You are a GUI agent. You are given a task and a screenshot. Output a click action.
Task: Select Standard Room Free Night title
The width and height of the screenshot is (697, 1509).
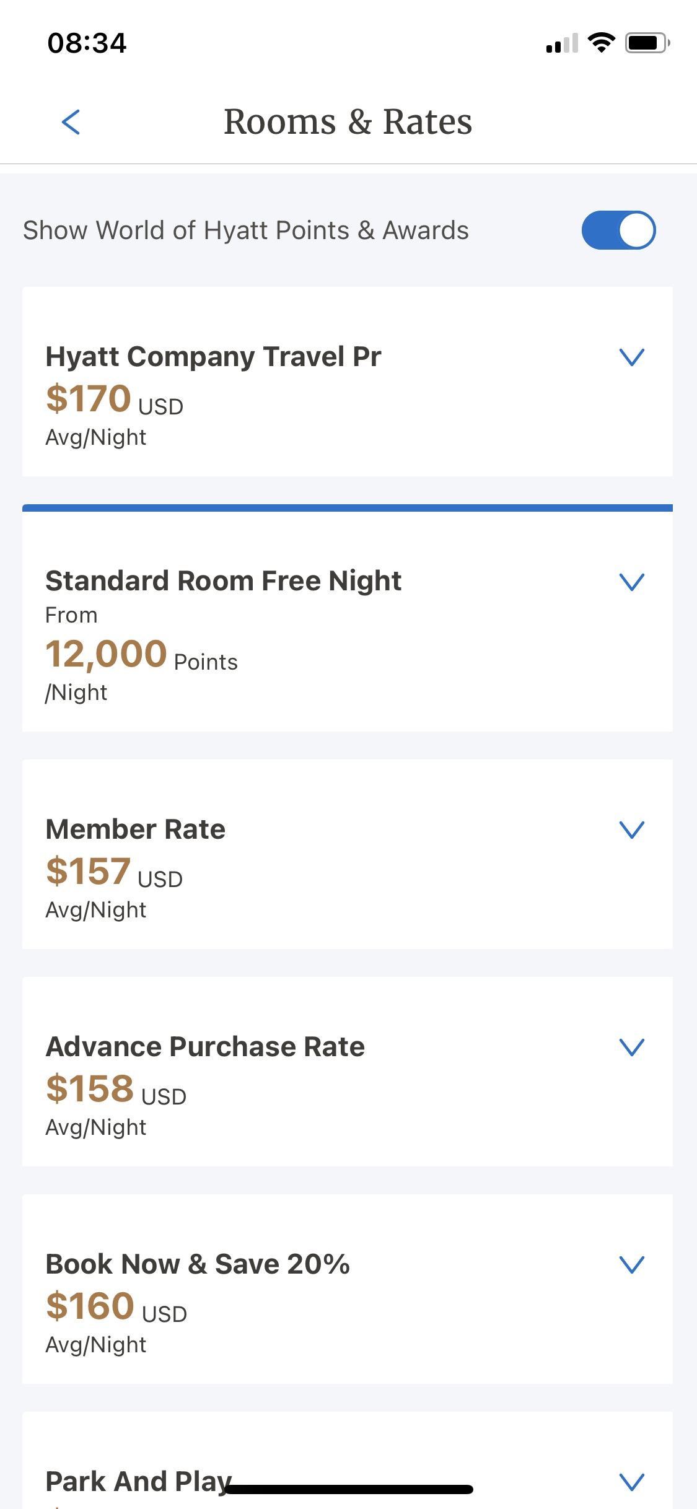[223, 581]
